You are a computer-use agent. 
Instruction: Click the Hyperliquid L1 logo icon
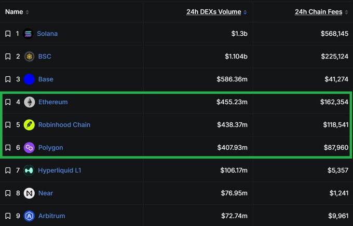[29, 171]
